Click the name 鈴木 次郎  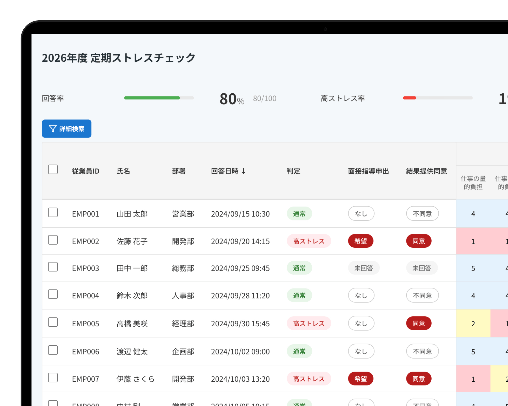132,296
